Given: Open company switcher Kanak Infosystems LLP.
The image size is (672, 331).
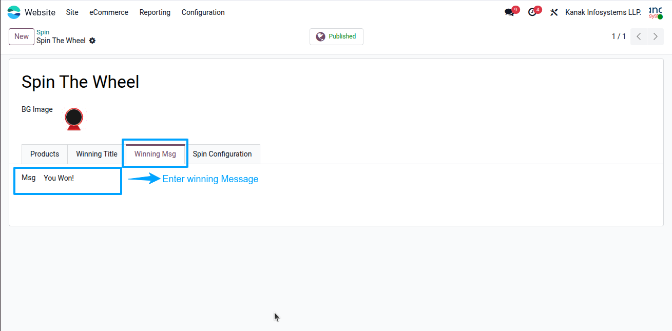Looking at the screenshot, I should 603,12.
